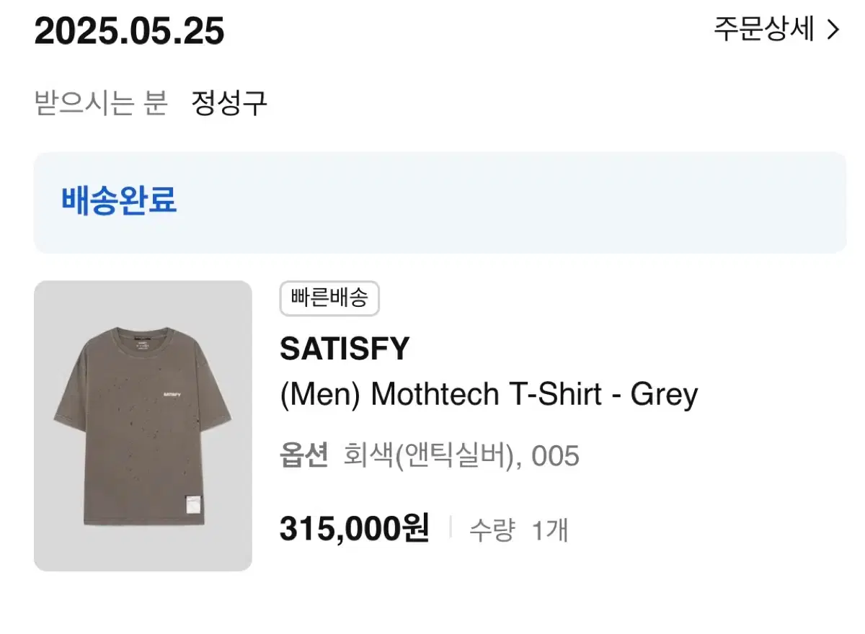Click the chevron arrow beside 주문상세
The image size is (865, 634).
(x=833, y=30)
